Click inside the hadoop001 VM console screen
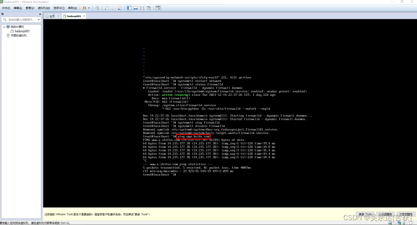 point(230,113)
